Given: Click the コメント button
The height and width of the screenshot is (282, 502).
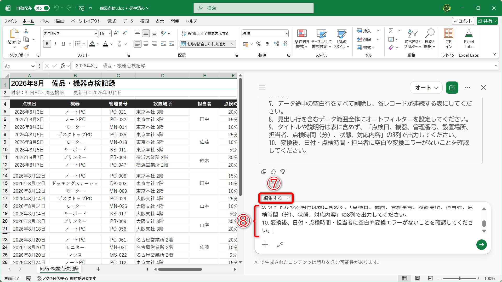Looking at the screenshot, I should coord(463,21).
